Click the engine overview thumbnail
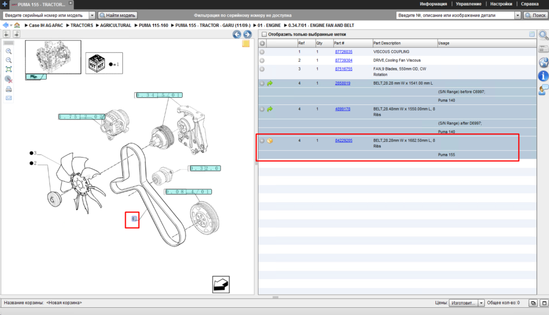The width and height of the screenshot is (549, 315). 53,57
